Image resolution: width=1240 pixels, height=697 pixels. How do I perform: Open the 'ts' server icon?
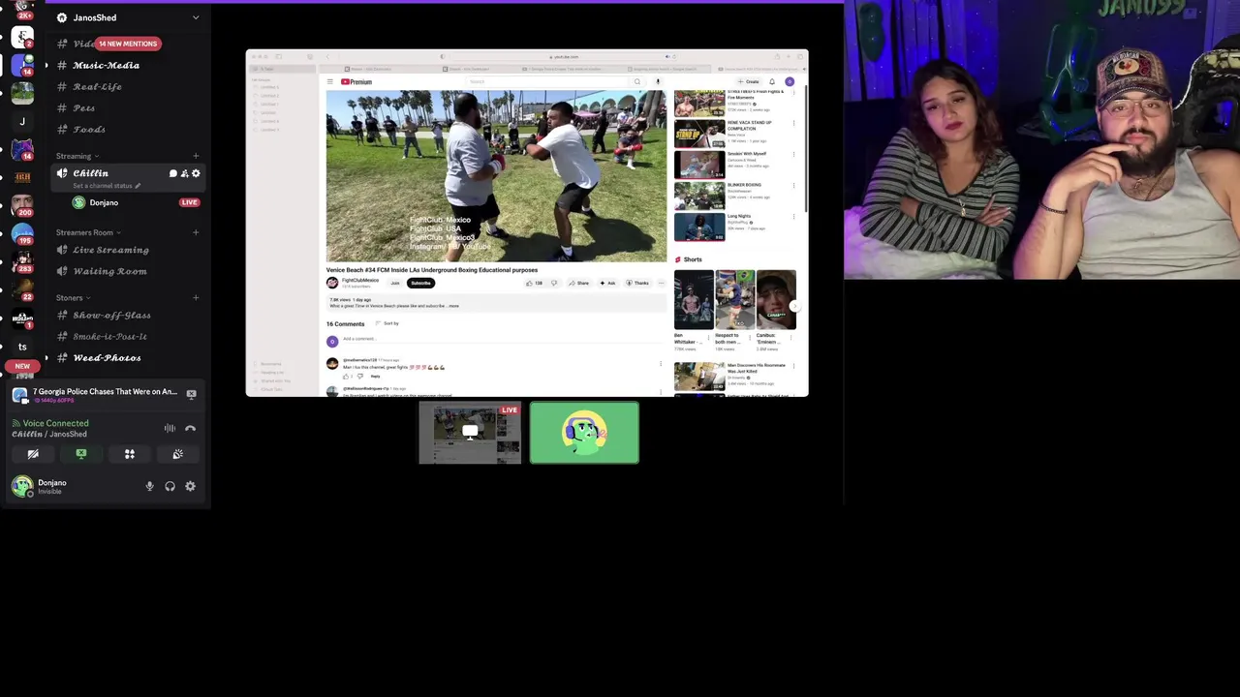pos(22,347)
